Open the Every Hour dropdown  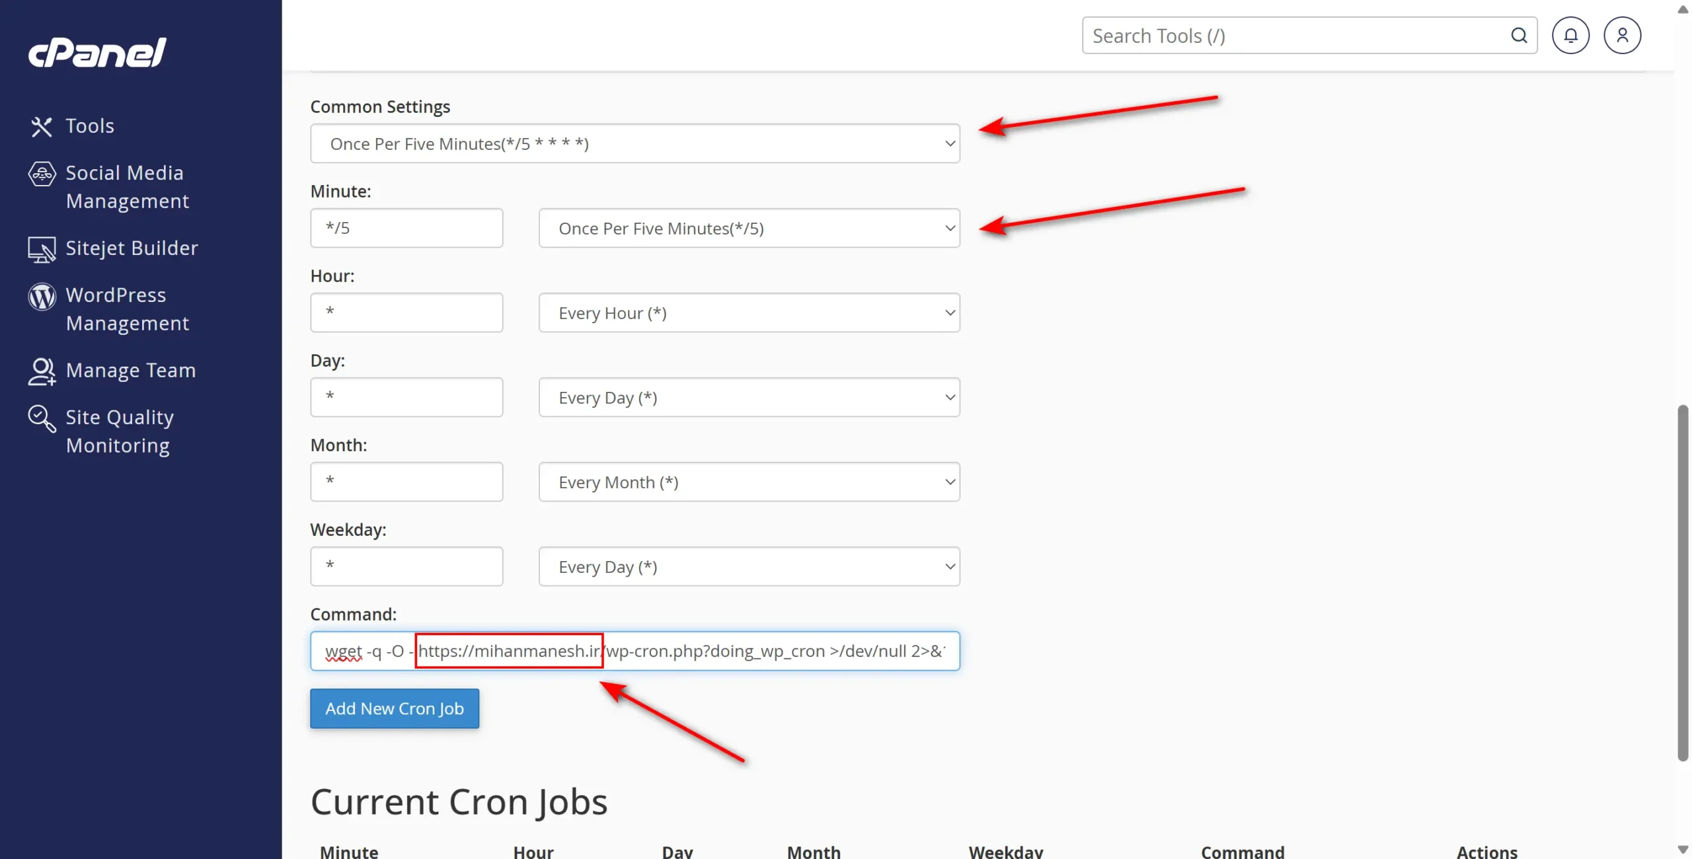coord(748,313)
